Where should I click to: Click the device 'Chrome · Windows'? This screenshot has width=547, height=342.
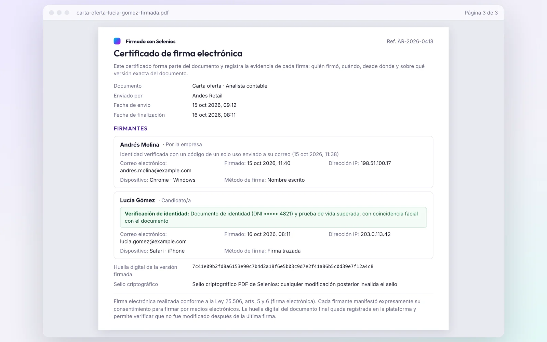click(173, 180)
